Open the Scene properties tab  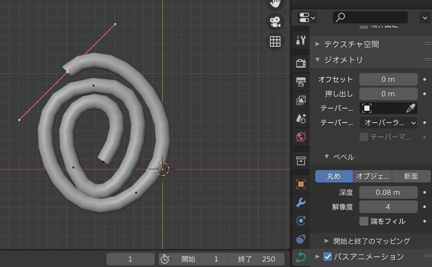click(x=301, y=119)
